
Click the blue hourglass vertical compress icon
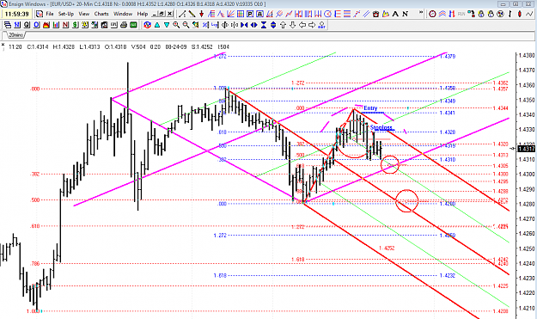tap(264, 25)
